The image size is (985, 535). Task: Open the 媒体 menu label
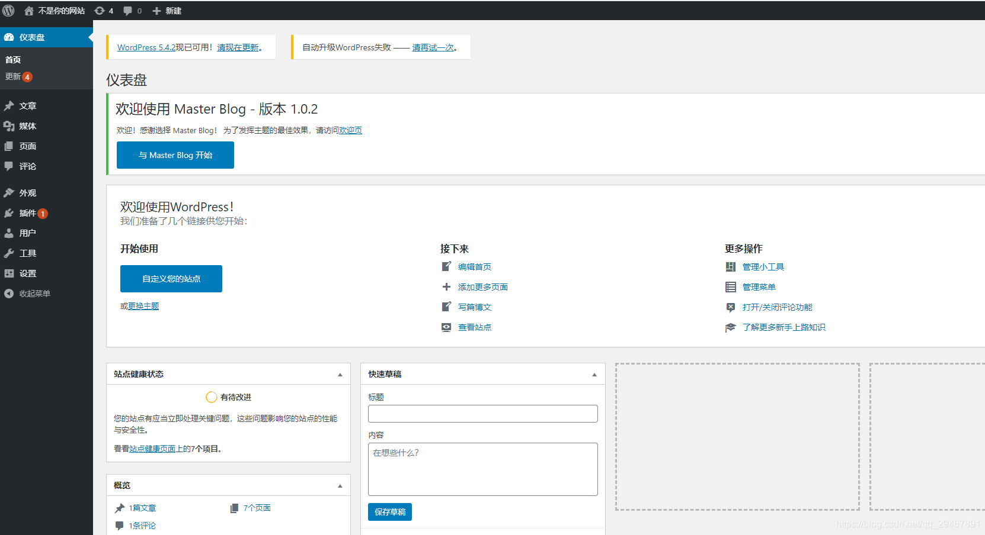click(28, 126)
